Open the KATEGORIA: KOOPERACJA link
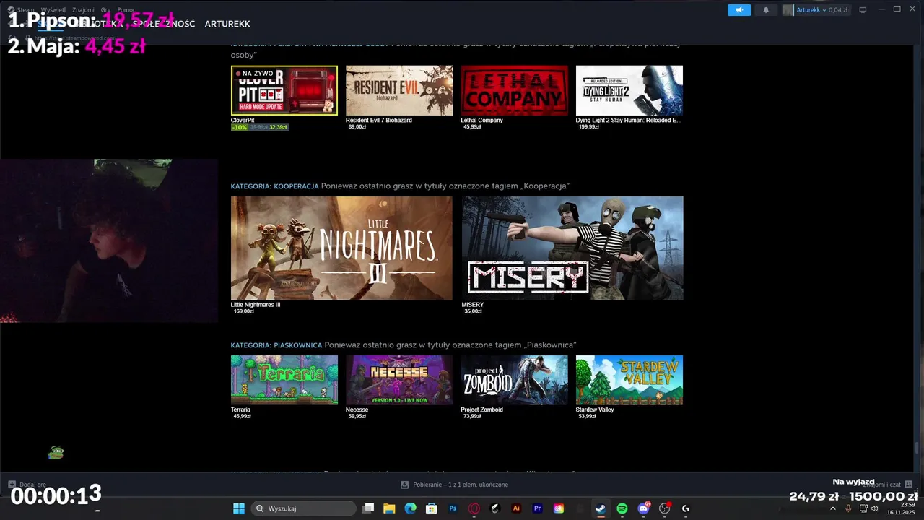Viewport: 924px width, 520px height. 274,186
